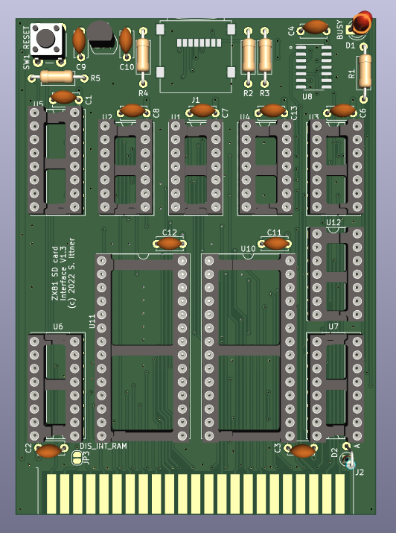
Task: Click the U8 surface-mount chip pads
Action: coord(314,67)
